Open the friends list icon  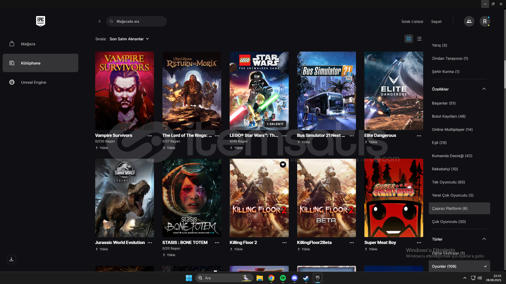469,21
